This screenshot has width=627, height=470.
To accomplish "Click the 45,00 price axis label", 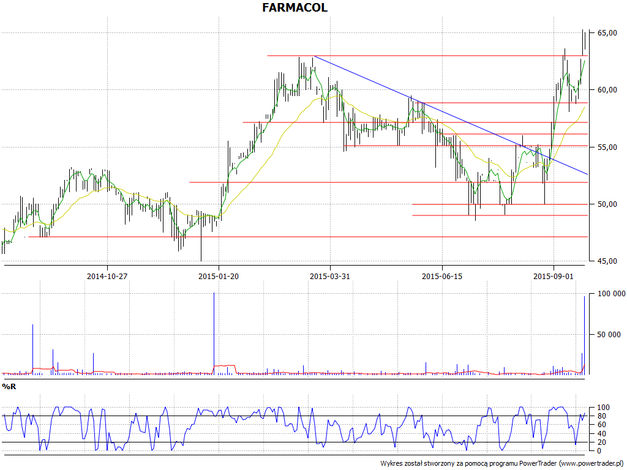I will [x=607, y=261].
